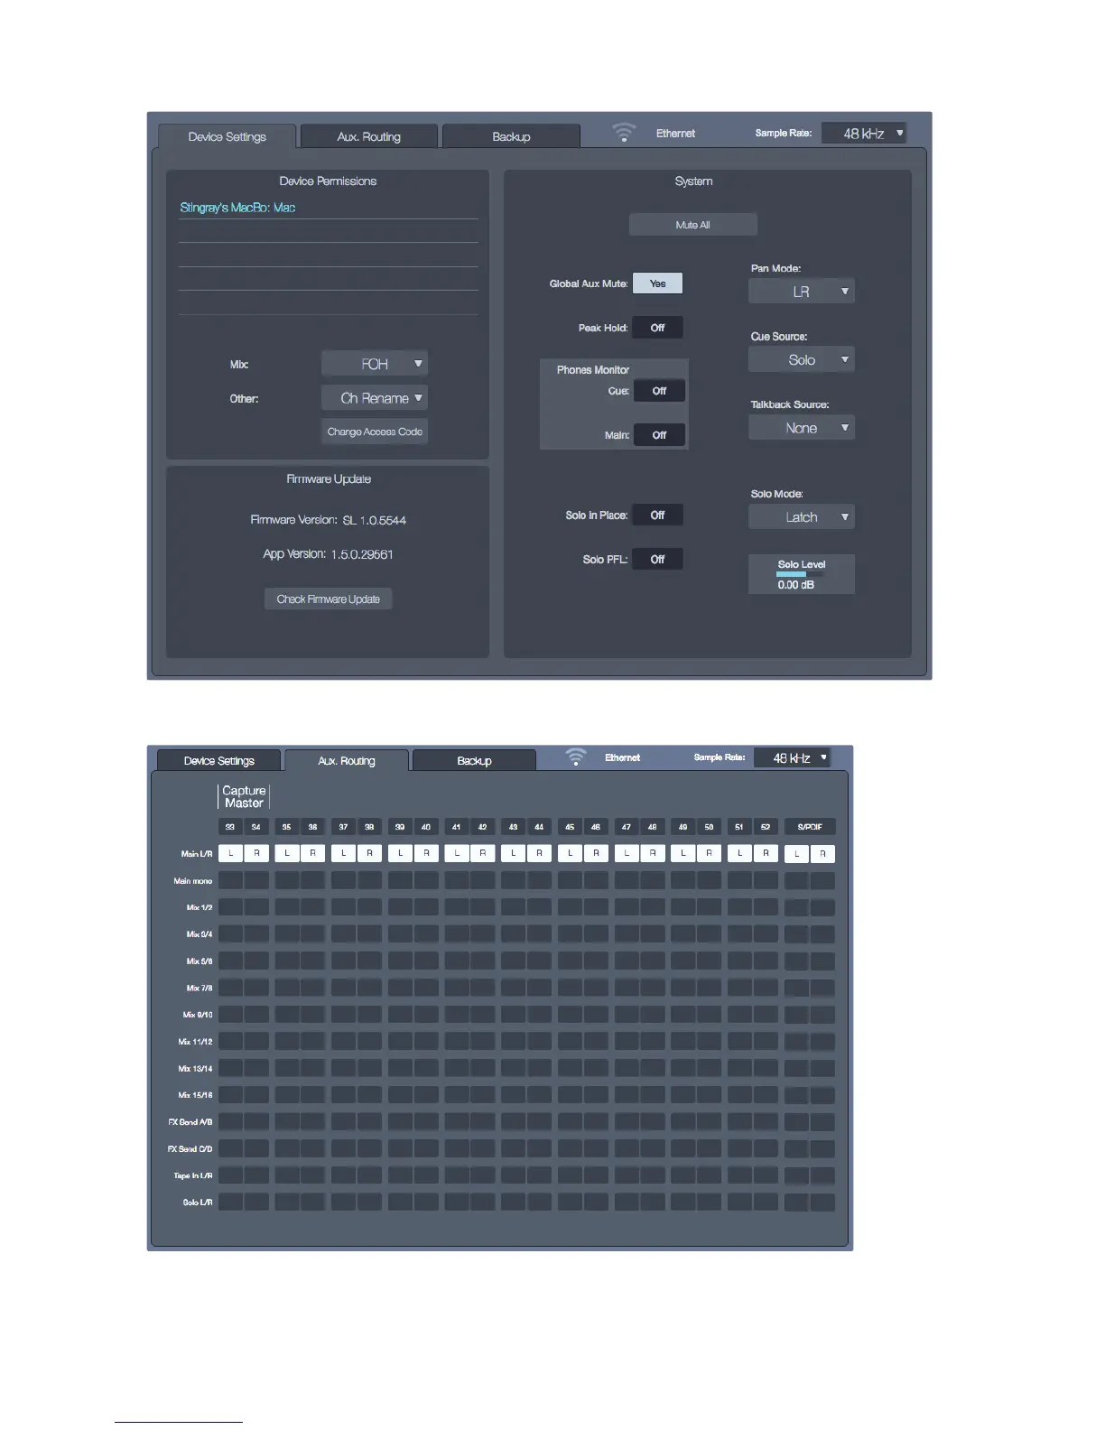1105x1430 pixels.
Task: Click the wireless signal icon in Device Settings window
Action: [x=624, y=133]
